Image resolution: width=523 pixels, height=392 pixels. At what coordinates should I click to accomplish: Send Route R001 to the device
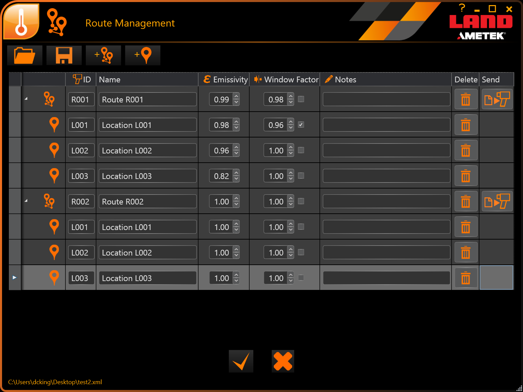pyautogui.click(x=497, y=99)
